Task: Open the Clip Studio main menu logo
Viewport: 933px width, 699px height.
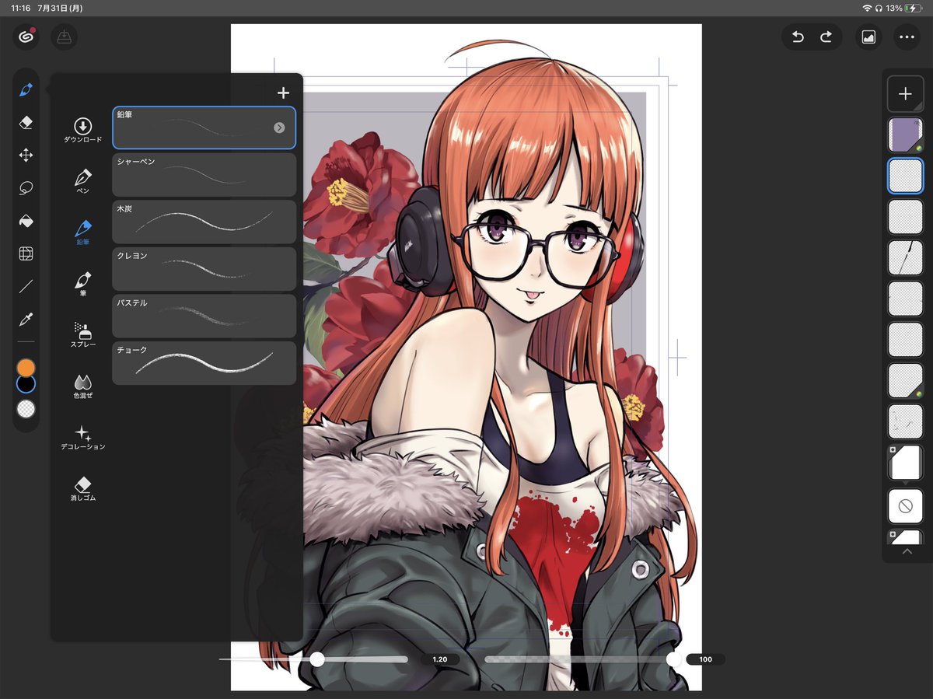Action: point(26,37)
